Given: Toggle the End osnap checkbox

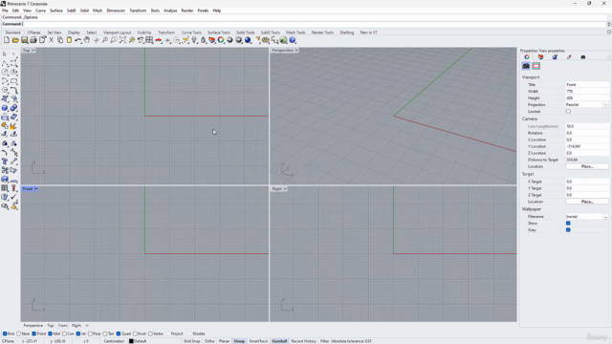Looking at the screenshot, I should pos(5,333).
